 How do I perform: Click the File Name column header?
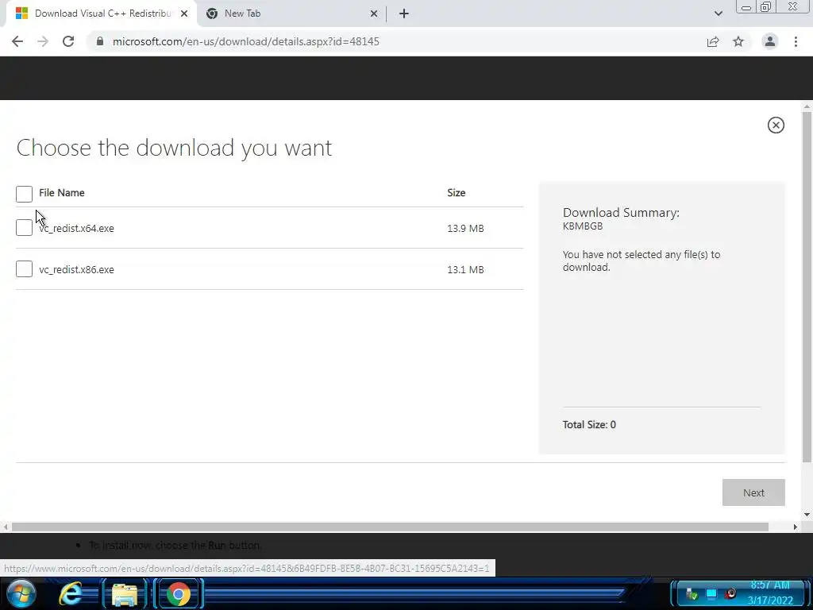[62, 192]
